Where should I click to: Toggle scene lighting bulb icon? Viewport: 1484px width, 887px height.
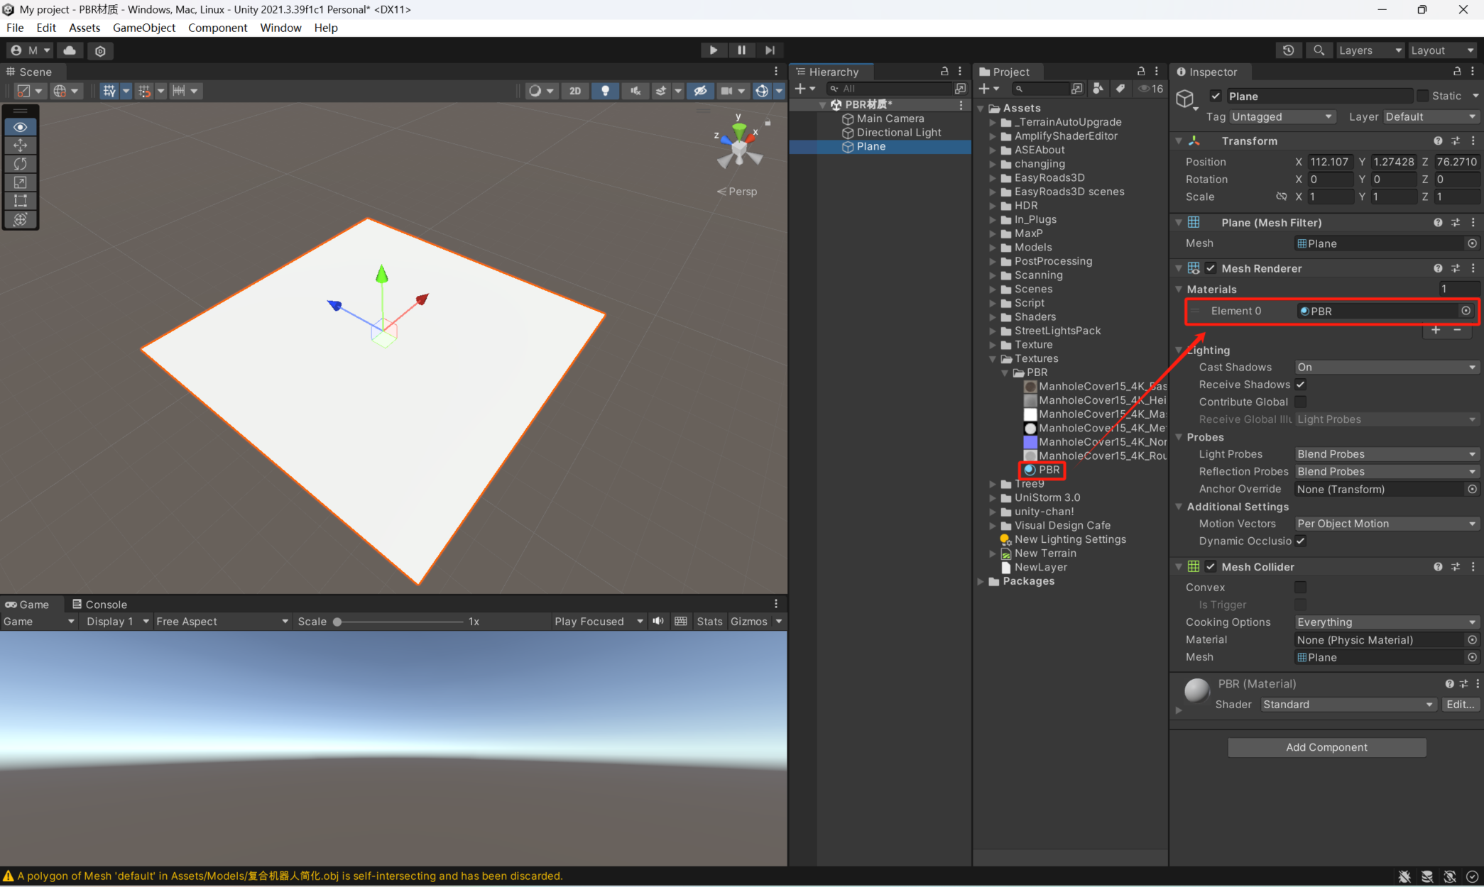coord(605,91)
